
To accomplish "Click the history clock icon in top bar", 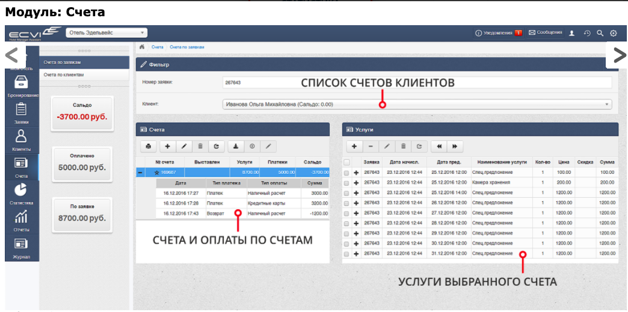I will [587, 33].
